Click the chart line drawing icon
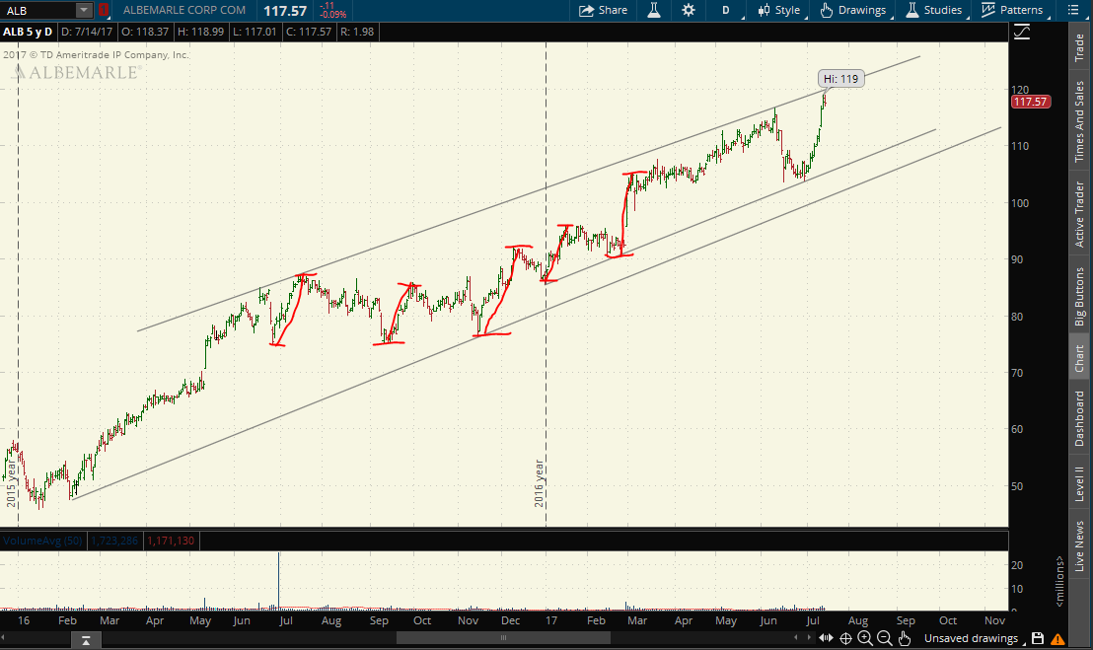 1022,32
